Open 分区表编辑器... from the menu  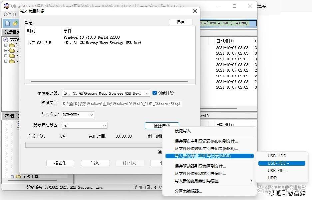coord(188,191)
